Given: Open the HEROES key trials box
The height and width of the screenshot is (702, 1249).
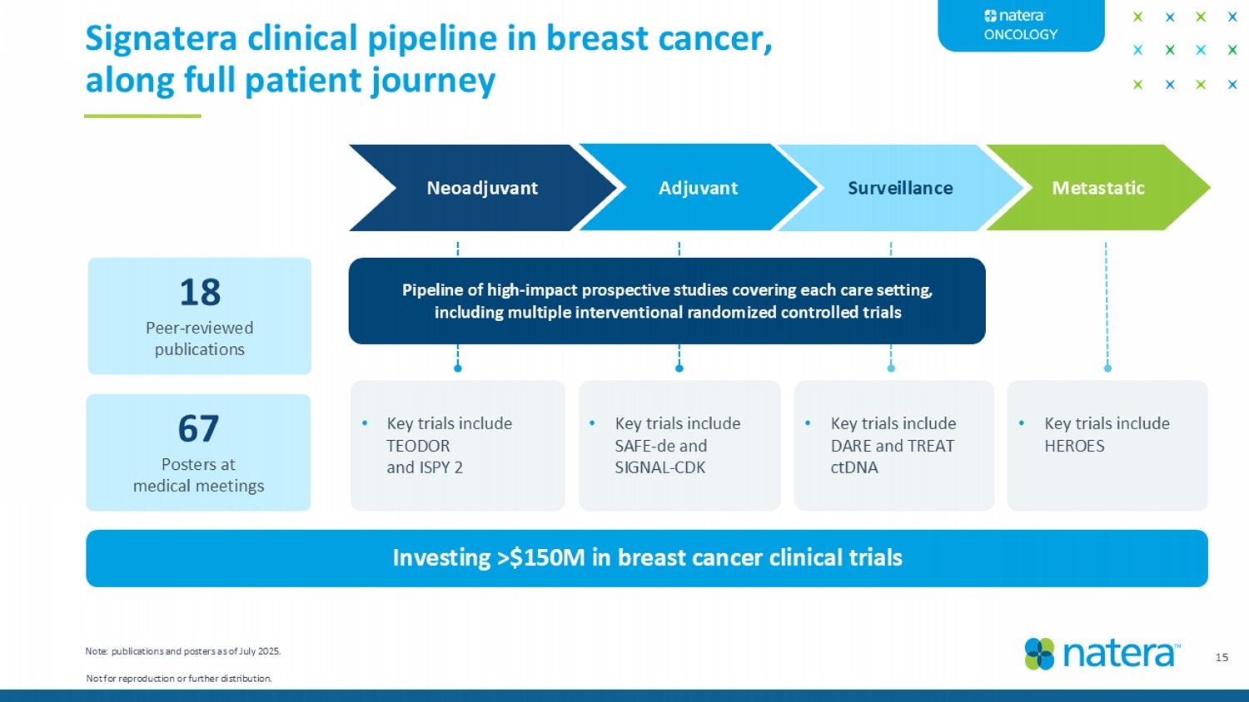Looking at the screenshot, I should pyautogui.click(x=1107, y=445).
